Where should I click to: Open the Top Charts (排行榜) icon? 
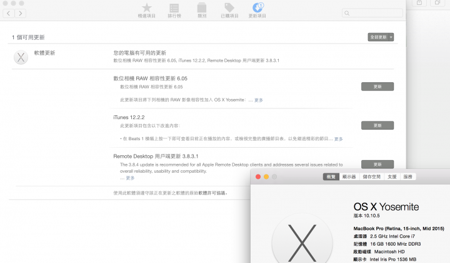174,7
